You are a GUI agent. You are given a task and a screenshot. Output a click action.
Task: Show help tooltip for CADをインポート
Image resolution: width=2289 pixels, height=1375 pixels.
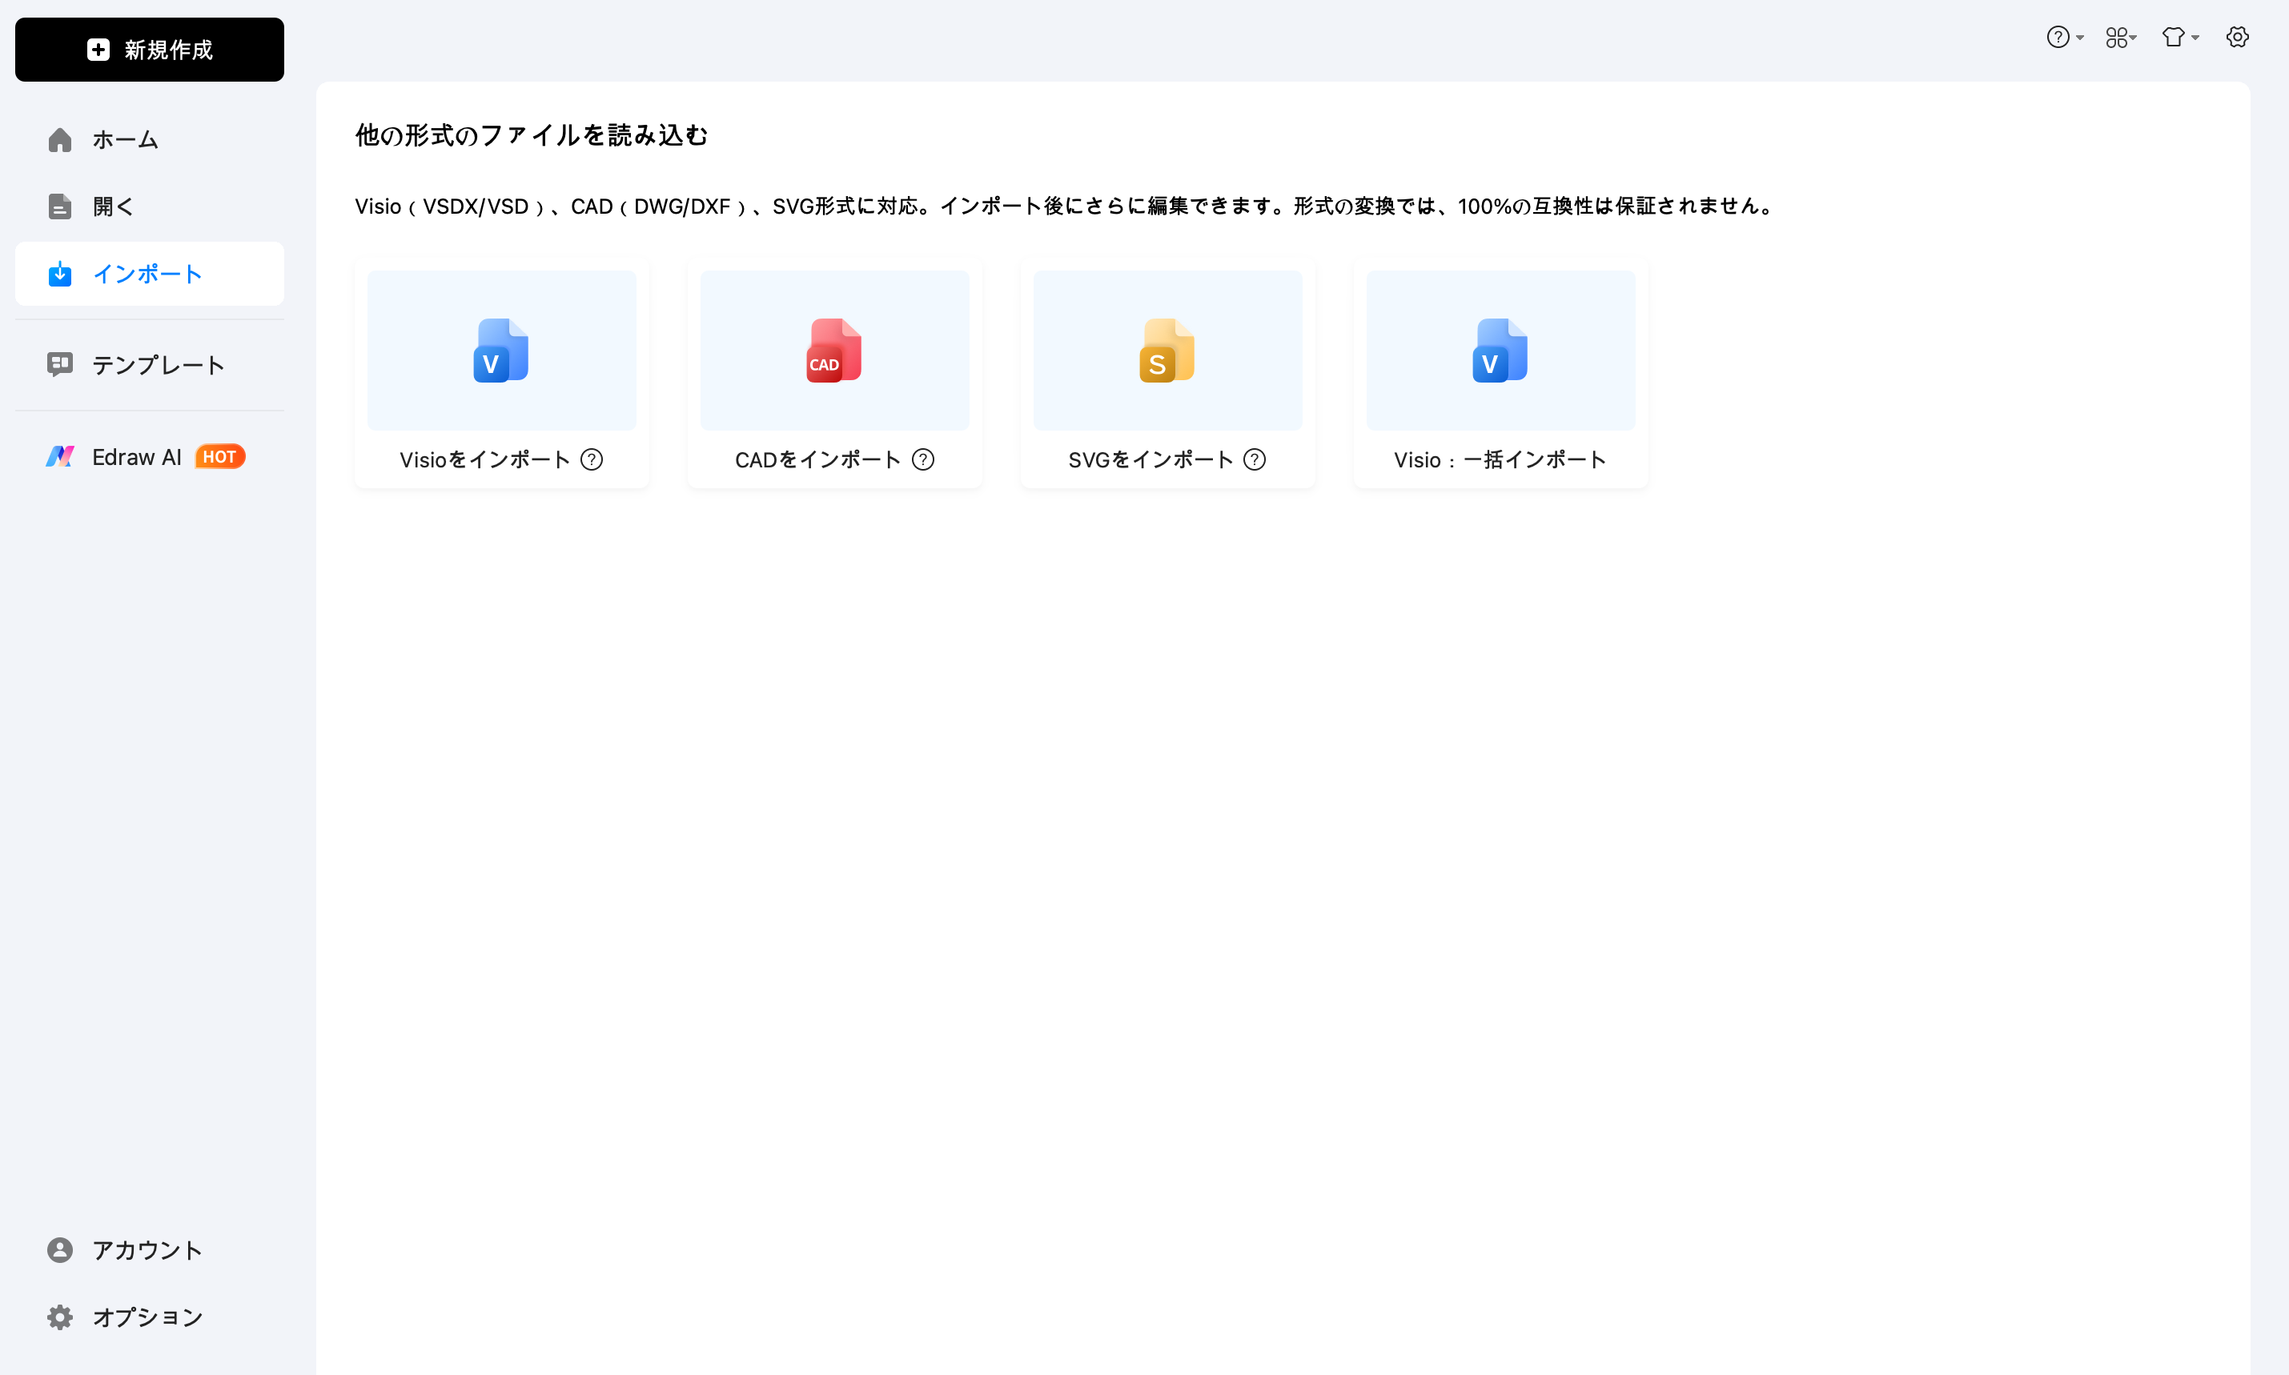[x=923, y=459]
